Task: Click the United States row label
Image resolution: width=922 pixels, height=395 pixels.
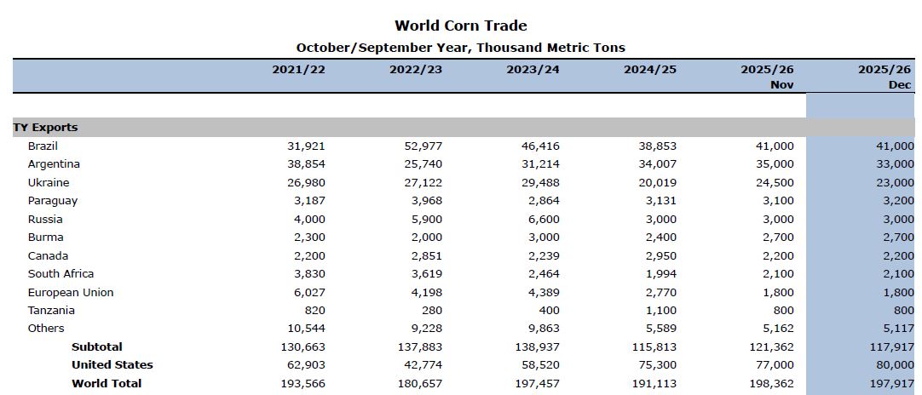Action: (112, 365)
